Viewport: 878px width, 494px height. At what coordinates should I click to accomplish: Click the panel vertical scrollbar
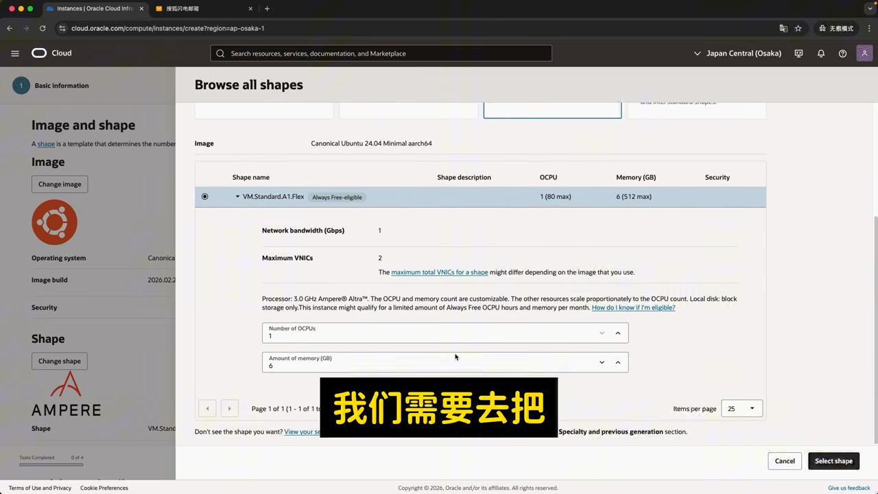point(875,329)
